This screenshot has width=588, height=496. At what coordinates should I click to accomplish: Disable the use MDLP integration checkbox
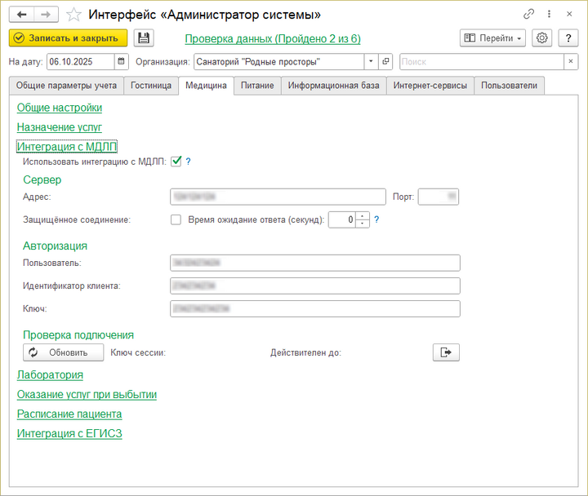click(175, 162)
